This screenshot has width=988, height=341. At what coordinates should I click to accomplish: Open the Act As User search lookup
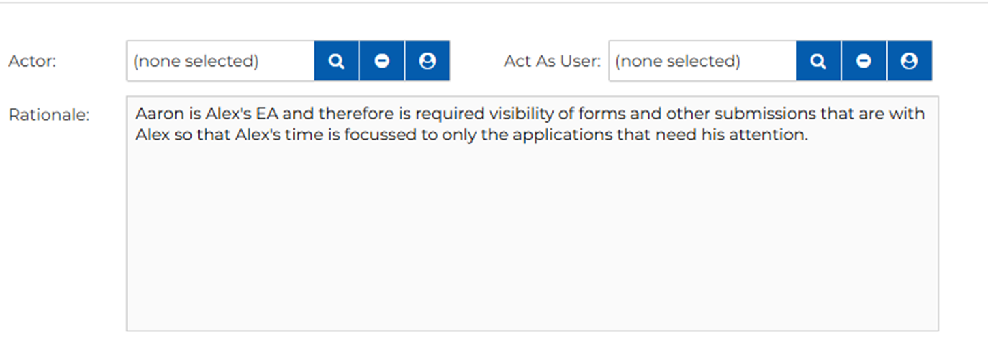coord(818,61)
